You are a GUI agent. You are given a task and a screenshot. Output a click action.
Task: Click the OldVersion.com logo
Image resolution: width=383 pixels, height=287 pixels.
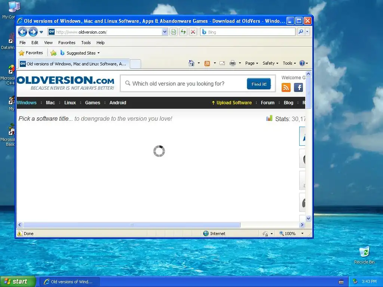[x=65, y=83]
